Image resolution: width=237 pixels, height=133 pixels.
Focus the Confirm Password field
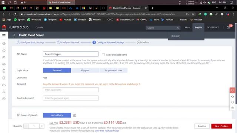[71, 98]
